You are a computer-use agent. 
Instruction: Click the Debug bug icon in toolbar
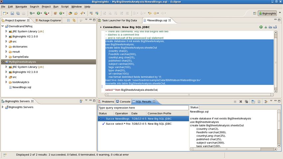(x=31, y=13)
